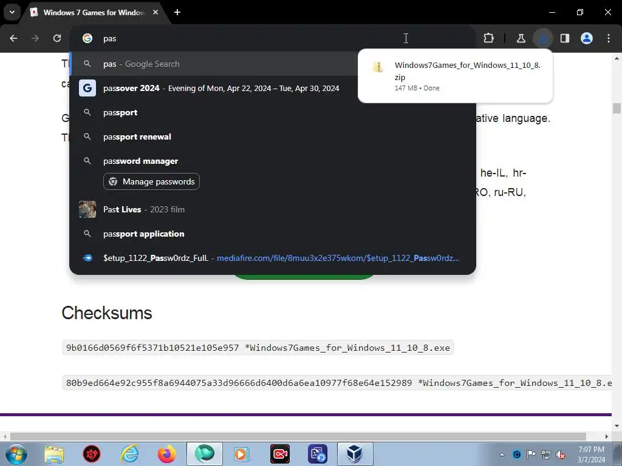The height and width of the screenshot is (466, 622).
Task: Open the mediafire $etup_1122_Passw0rdz_FulL suggestion
Action: click(273, 258)
